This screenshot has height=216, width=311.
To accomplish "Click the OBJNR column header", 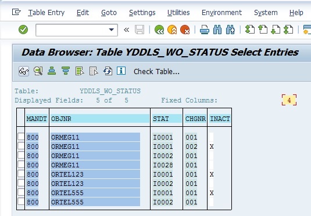I will click(x=100, y=119).
